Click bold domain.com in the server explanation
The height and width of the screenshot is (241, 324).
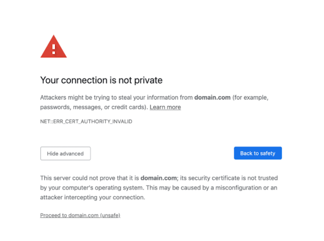pyautogui.click(x=159, y=178)
